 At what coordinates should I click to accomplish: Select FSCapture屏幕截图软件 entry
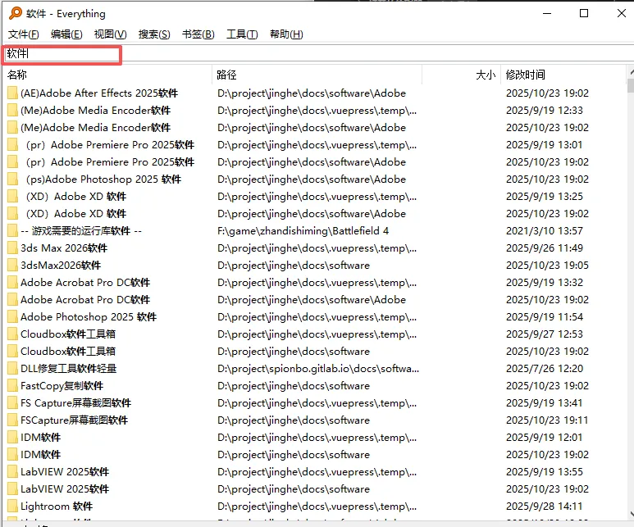pos(74,420)
